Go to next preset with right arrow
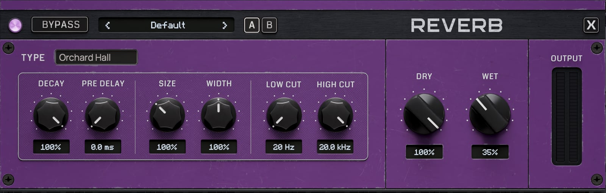 pos(224,25)
